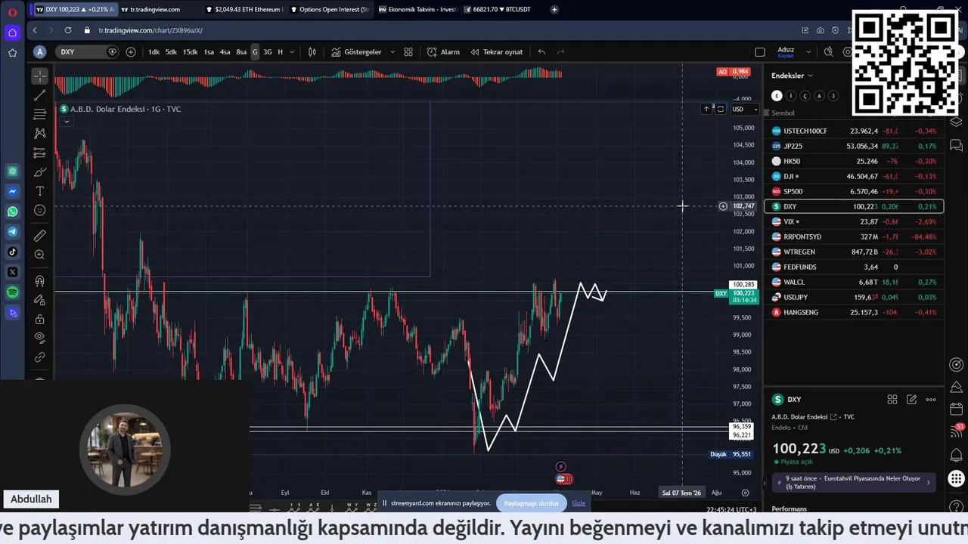Open X (Twitter) in Opera sidebar
Screen dimensions: 968x544
[x=13, y=272]
